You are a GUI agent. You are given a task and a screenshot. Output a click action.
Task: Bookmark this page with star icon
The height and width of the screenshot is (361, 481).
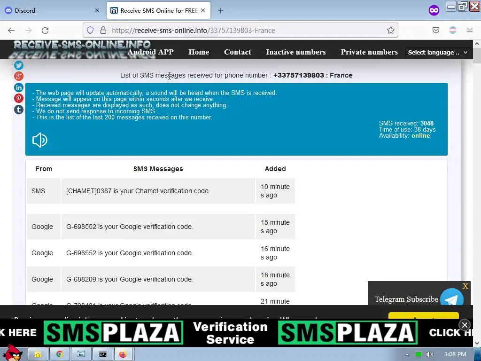point(390,30)
